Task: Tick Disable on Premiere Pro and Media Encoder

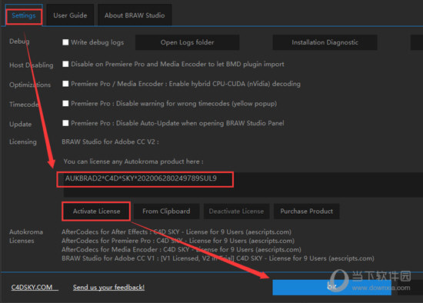Action: tap(65, 64)
